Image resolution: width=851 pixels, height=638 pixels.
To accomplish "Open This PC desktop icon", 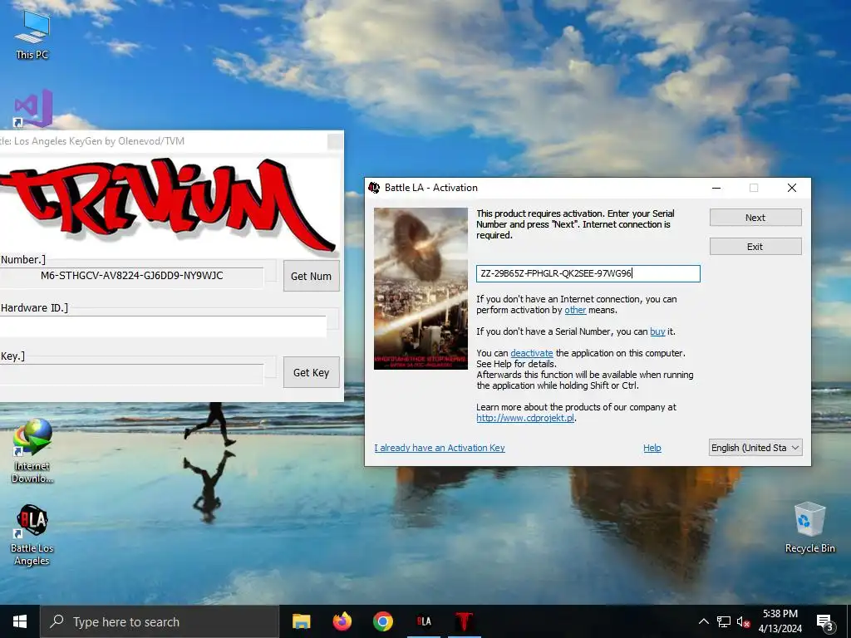I will point(32,35).
